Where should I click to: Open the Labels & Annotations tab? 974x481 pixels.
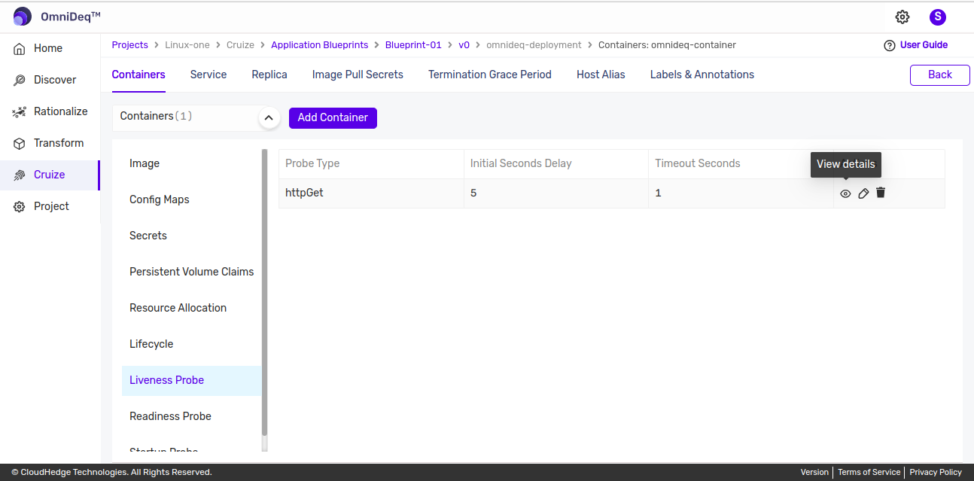pos(702,75)
